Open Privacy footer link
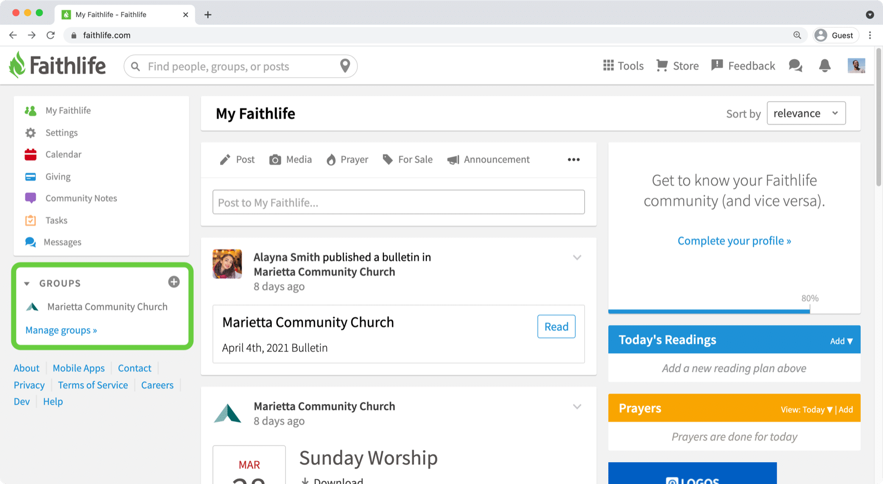This screenshot has height=484, width=883. (29, 385)
